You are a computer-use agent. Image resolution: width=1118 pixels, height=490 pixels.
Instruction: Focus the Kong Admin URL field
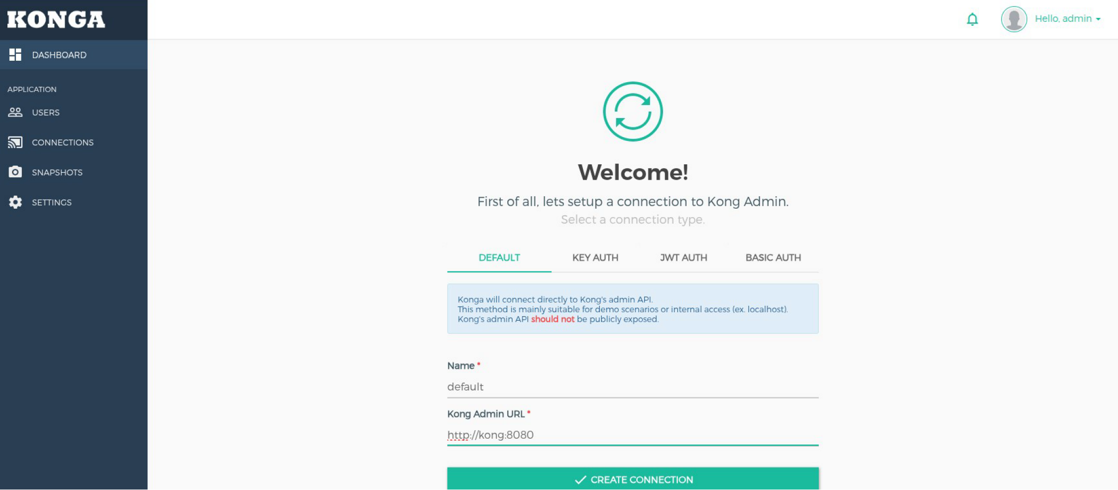pos(633,435)
